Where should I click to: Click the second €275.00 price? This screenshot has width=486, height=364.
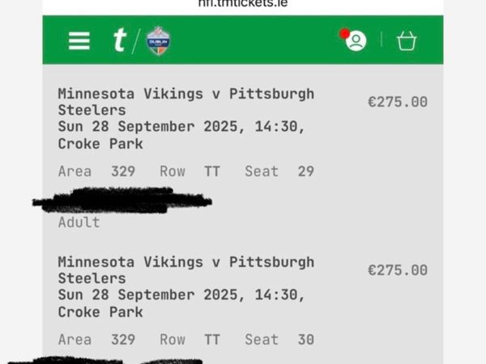398,270
